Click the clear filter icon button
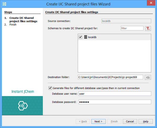 148,28
